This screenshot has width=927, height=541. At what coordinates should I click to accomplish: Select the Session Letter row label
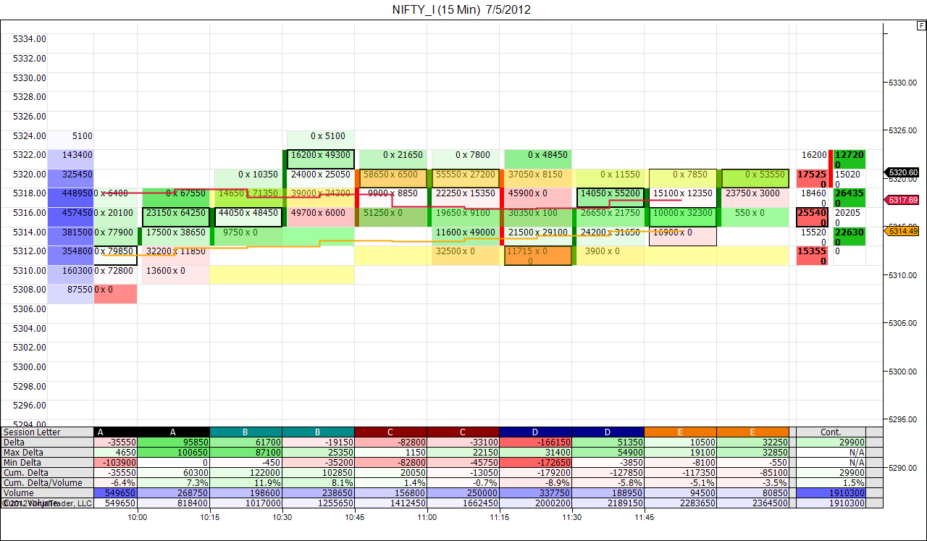pyautogui.click(x=47, y=432)
